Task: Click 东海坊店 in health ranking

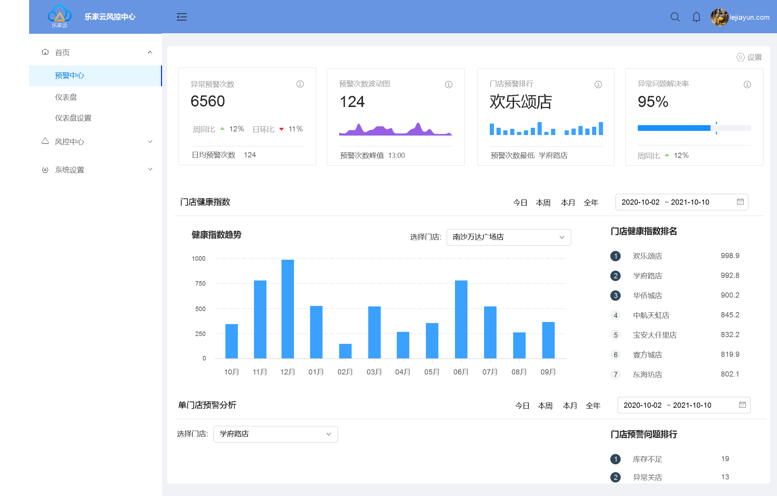Action: click(648, 374)
